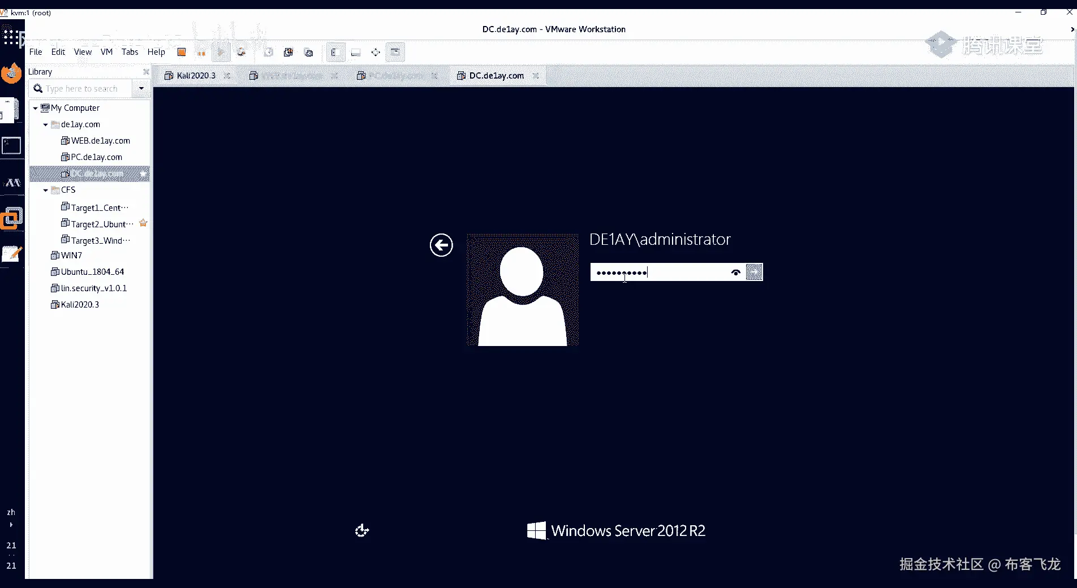Toggle the console view toolbar button
Screen dimensions: 1077x588
pyautogui.click(x=395, y=52)
